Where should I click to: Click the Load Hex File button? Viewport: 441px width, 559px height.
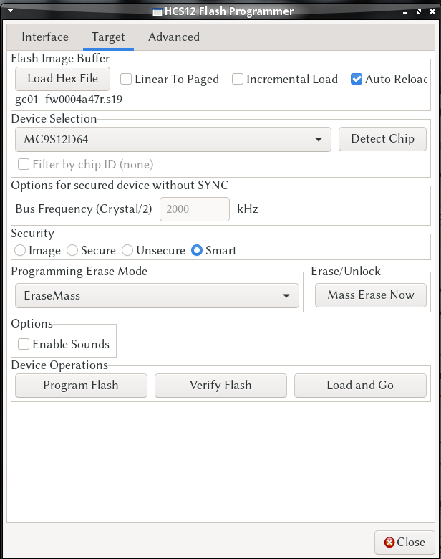click(62, 79)
